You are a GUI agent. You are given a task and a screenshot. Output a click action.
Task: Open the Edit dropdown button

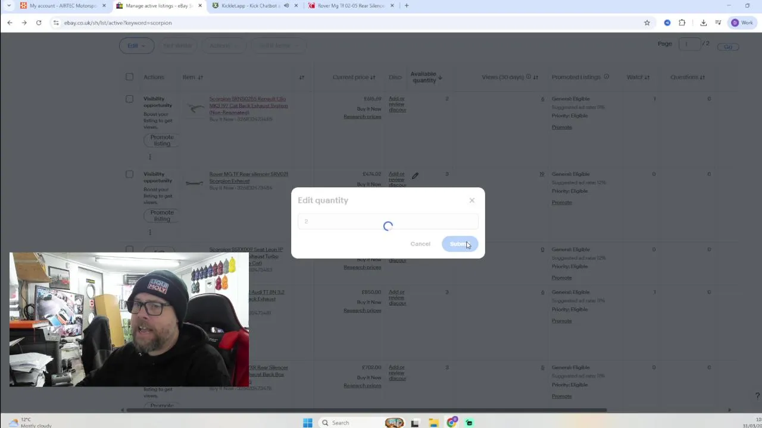136,46
